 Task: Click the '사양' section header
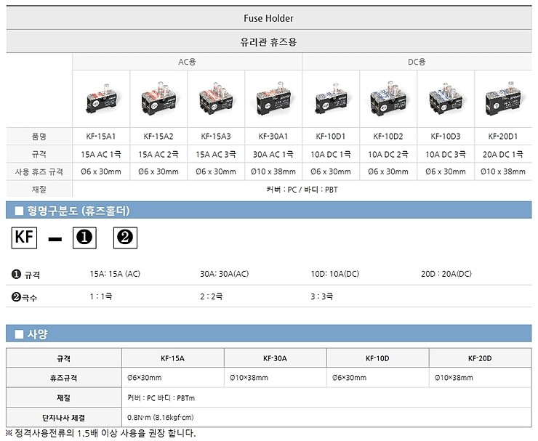pyautogui.click(x=269, y=333)
